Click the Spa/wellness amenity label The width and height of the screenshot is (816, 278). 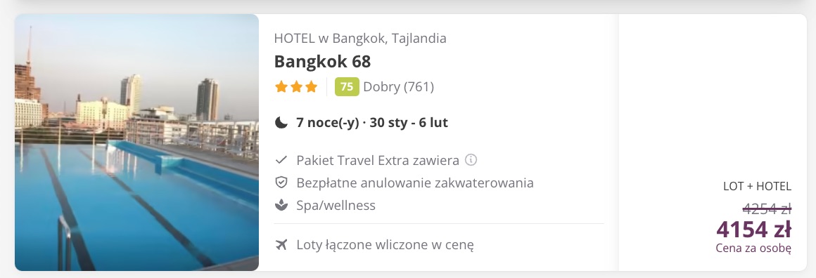[x=336, y=205]
